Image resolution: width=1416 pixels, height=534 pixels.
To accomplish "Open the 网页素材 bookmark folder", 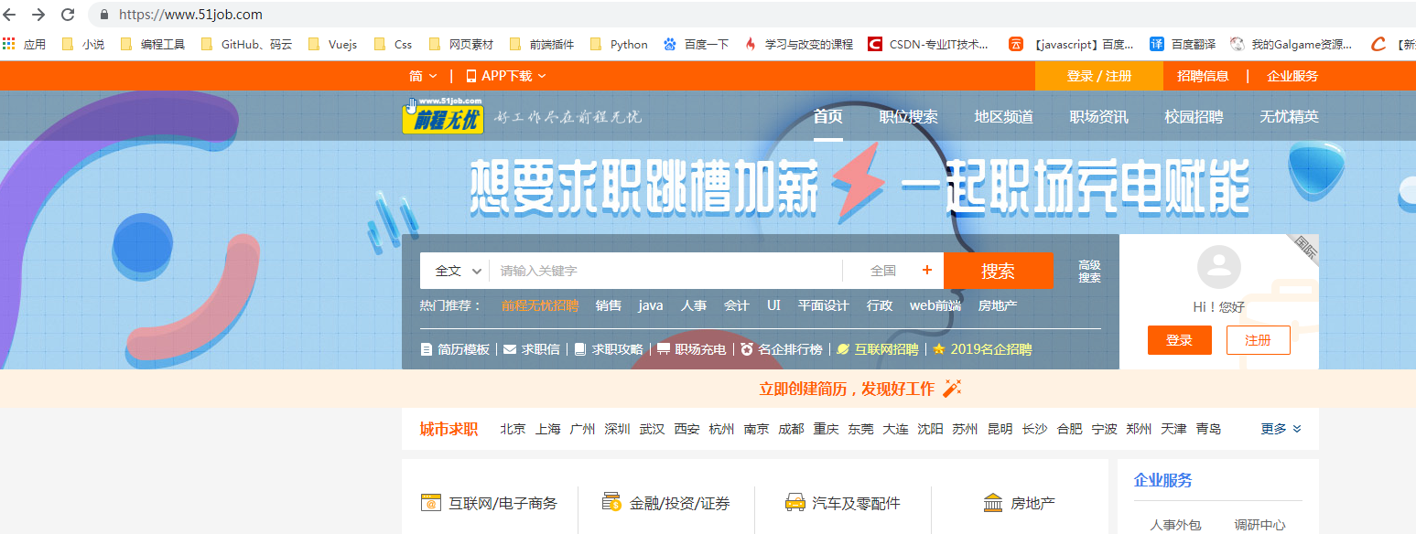I will [x=460, y=44].
